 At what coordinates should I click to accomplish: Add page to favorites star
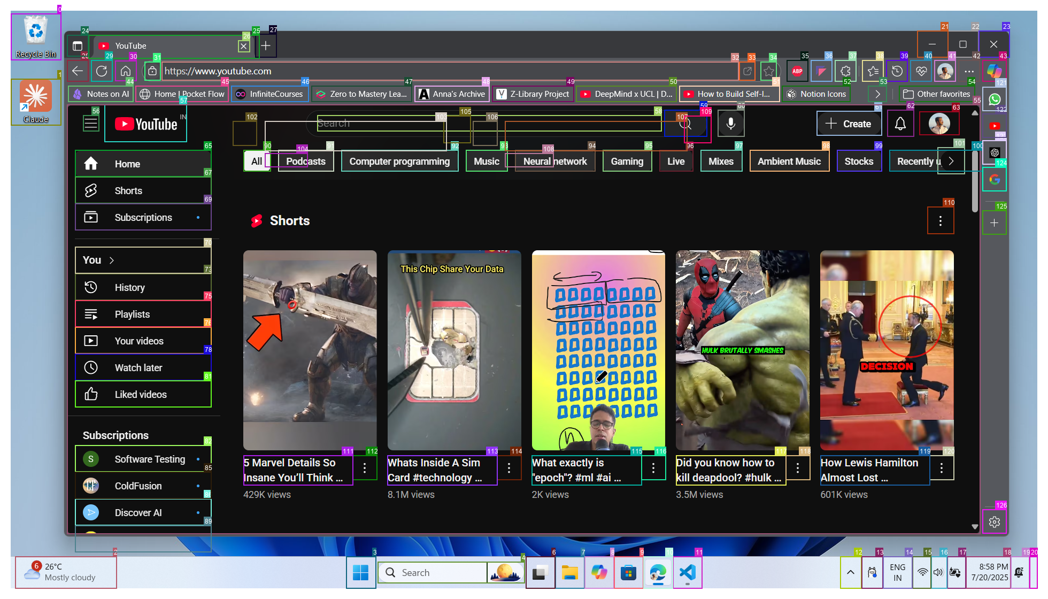(768, 71)
